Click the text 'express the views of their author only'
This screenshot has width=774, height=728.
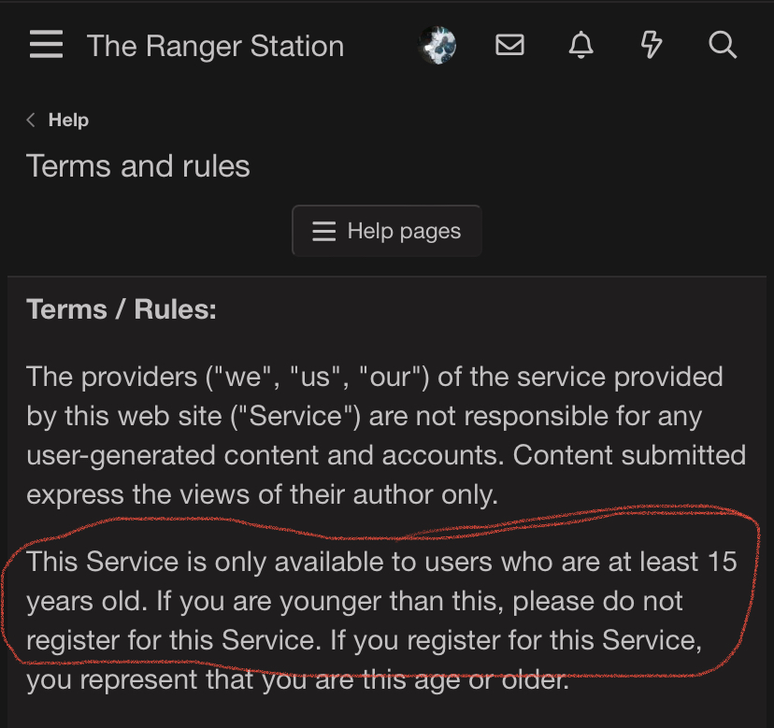click(262, 494)
